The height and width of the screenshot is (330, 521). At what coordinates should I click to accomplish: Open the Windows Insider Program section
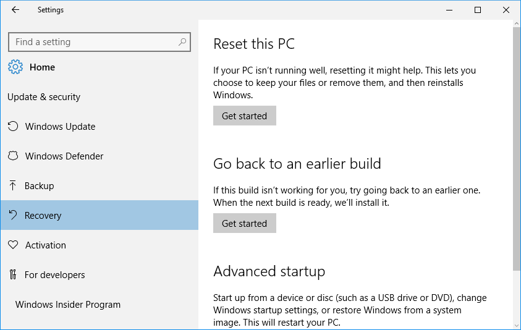pyautogui.click(x=68, y=305)
